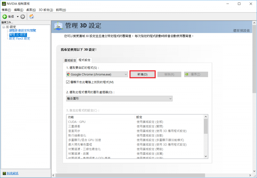Screen dimensions: 257x178
Task: Click the Home icon in toolbar
Action: [x=31, y=16]
